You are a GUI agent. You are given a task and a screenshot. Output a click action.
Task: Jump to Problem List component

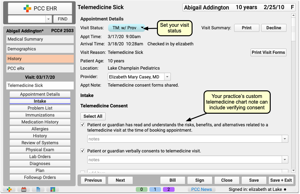point(40,108)
